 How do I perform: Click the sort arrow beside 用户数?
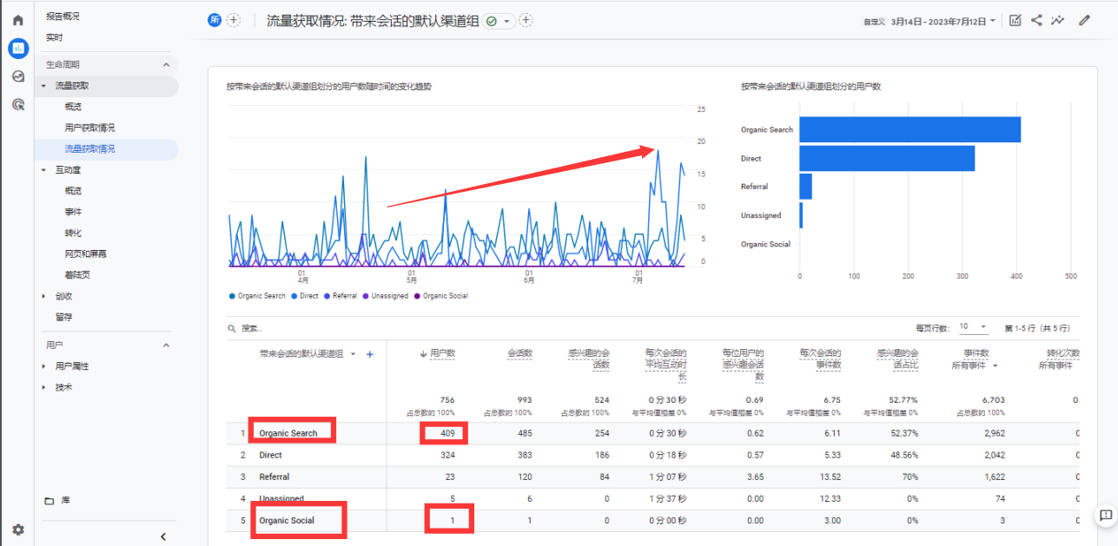[x=424, y=354]
